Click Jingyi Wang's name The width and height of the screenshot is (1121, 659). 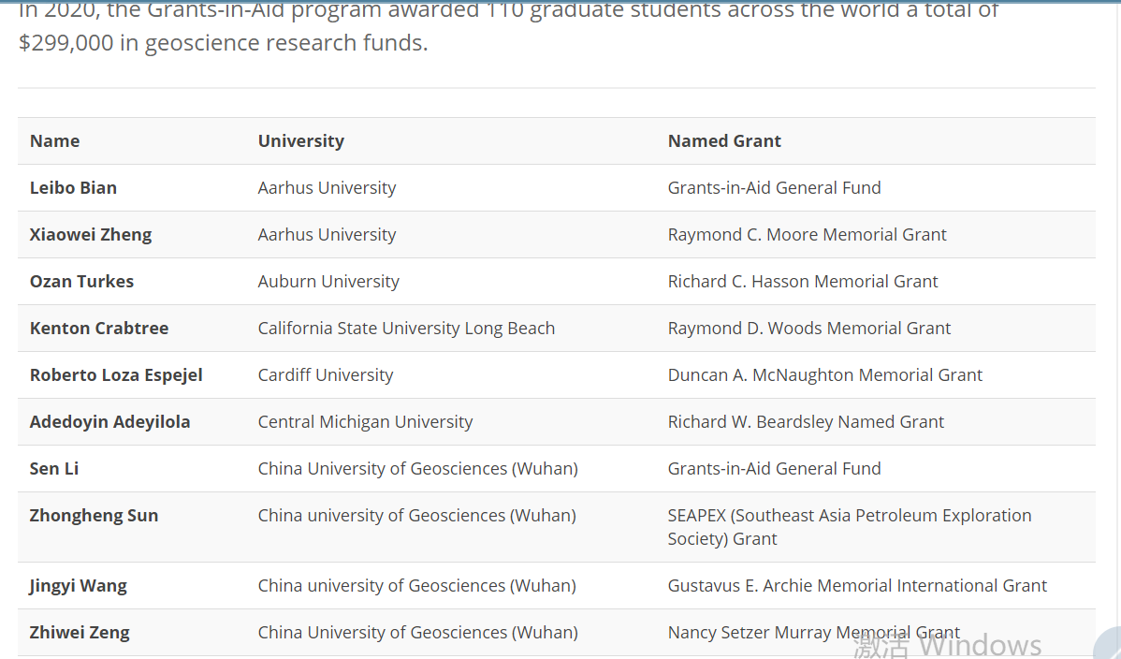coord(79,586)
